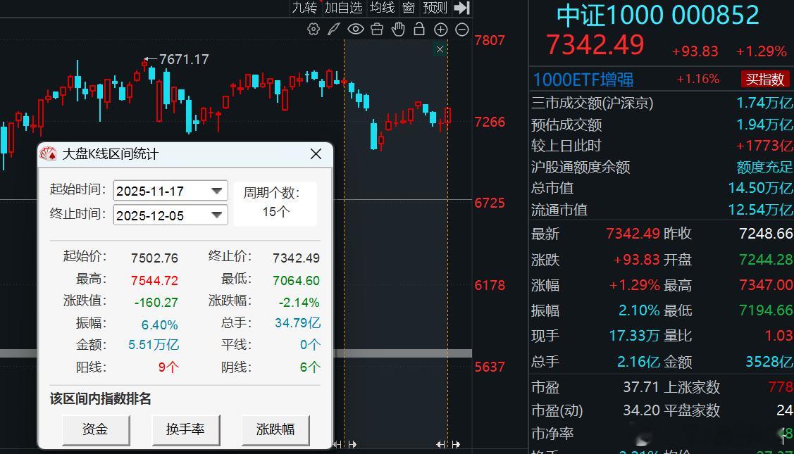Open the 起始时间 start date dropdown

pos(217,191)
